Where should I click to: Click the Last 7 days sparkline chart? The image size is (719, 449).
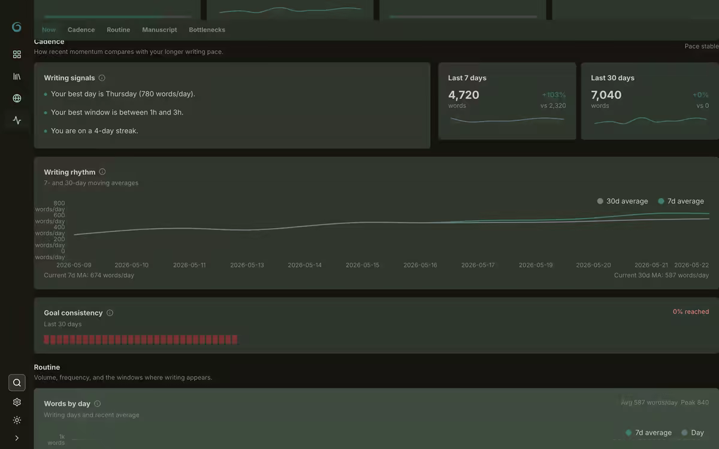507,120
